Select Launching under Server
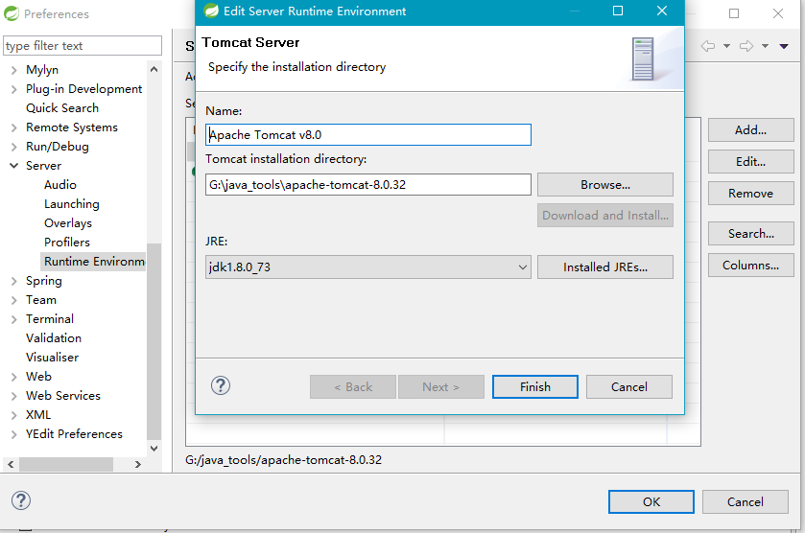Screen dimensions: 805x533 point(71,203)
